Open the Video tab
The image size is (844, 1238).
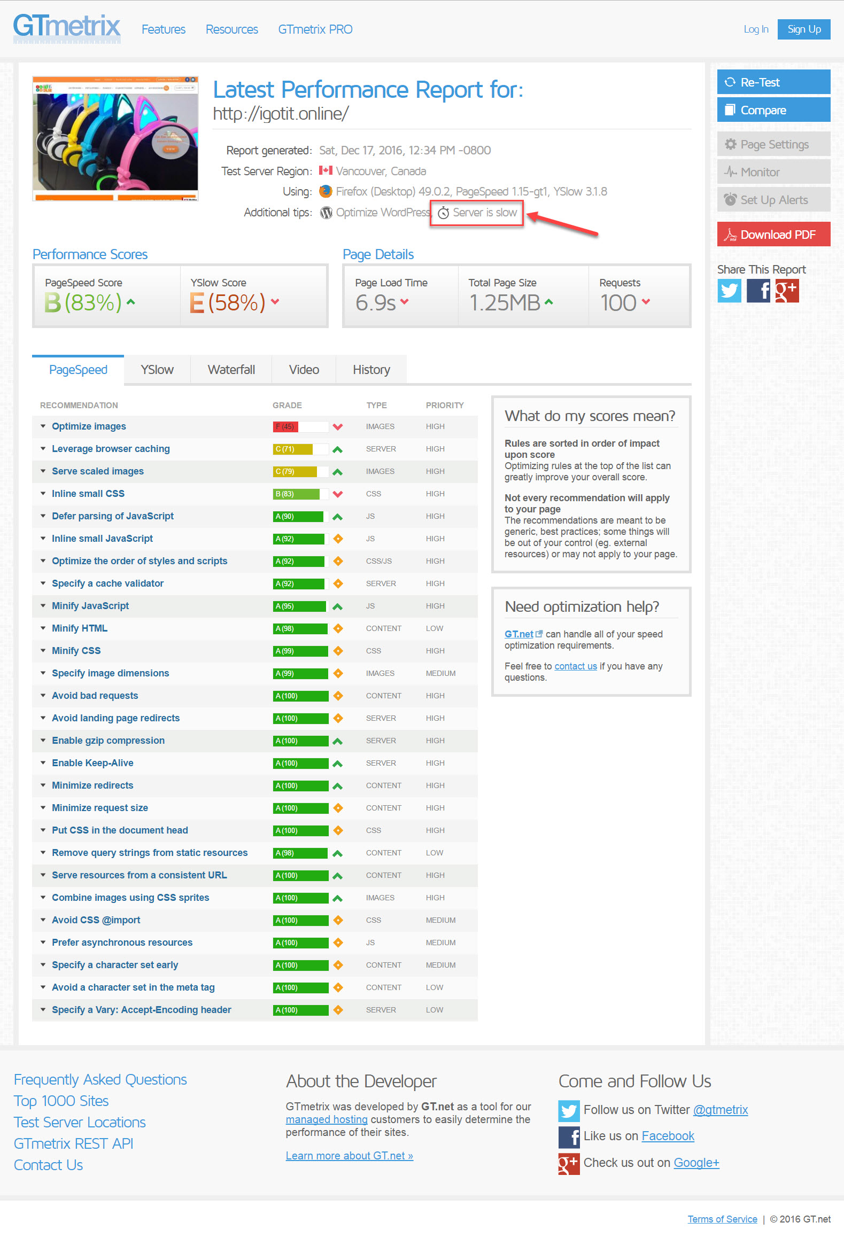pos(304,370)
